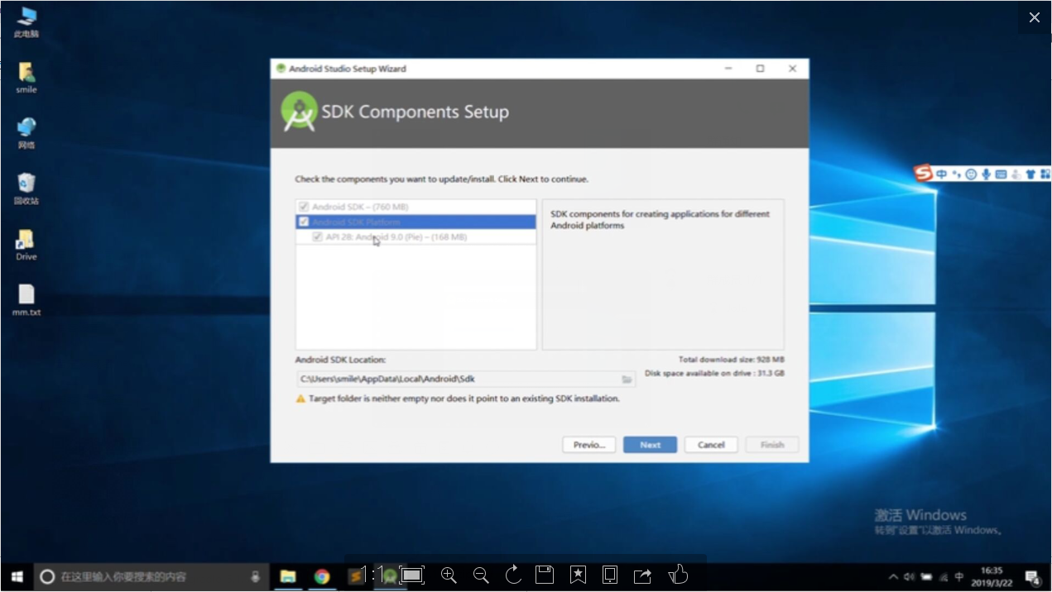Click the tablet device icon in viewer toolbar
Screen dimensions: 1052x592
610,575
